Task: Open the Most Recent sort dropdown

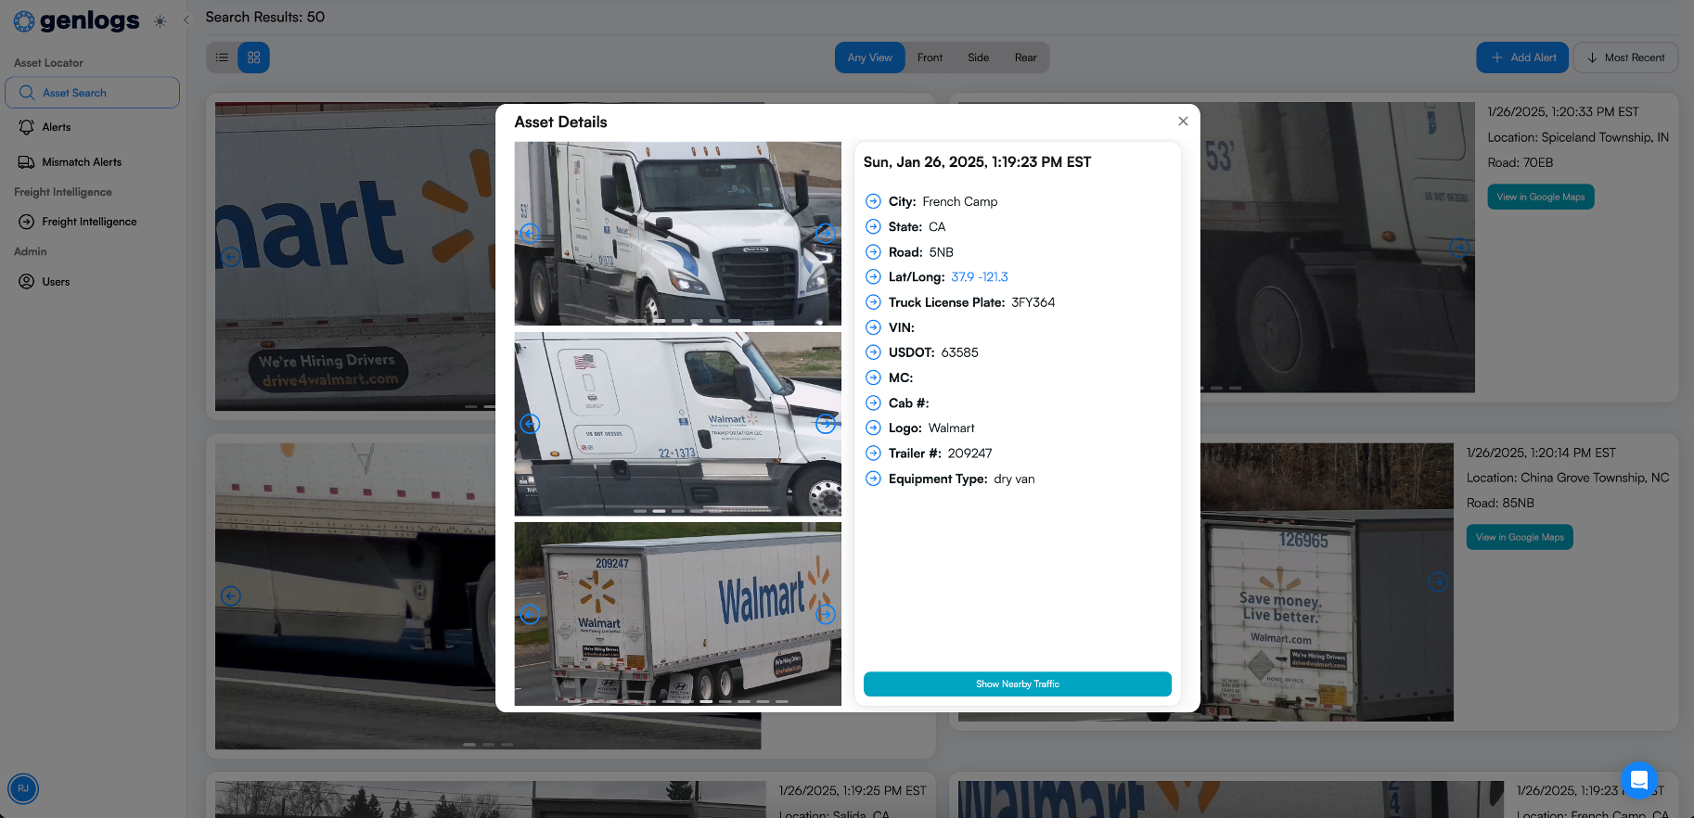Action: (1625, 58)
